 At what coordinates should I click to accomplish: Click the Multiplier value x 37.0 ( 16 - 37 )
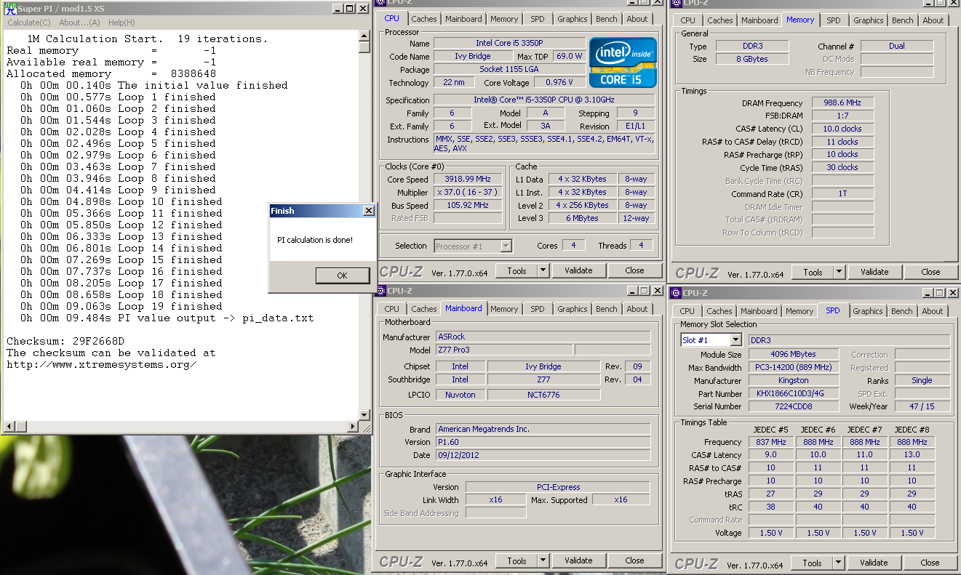tap(468, 192)
